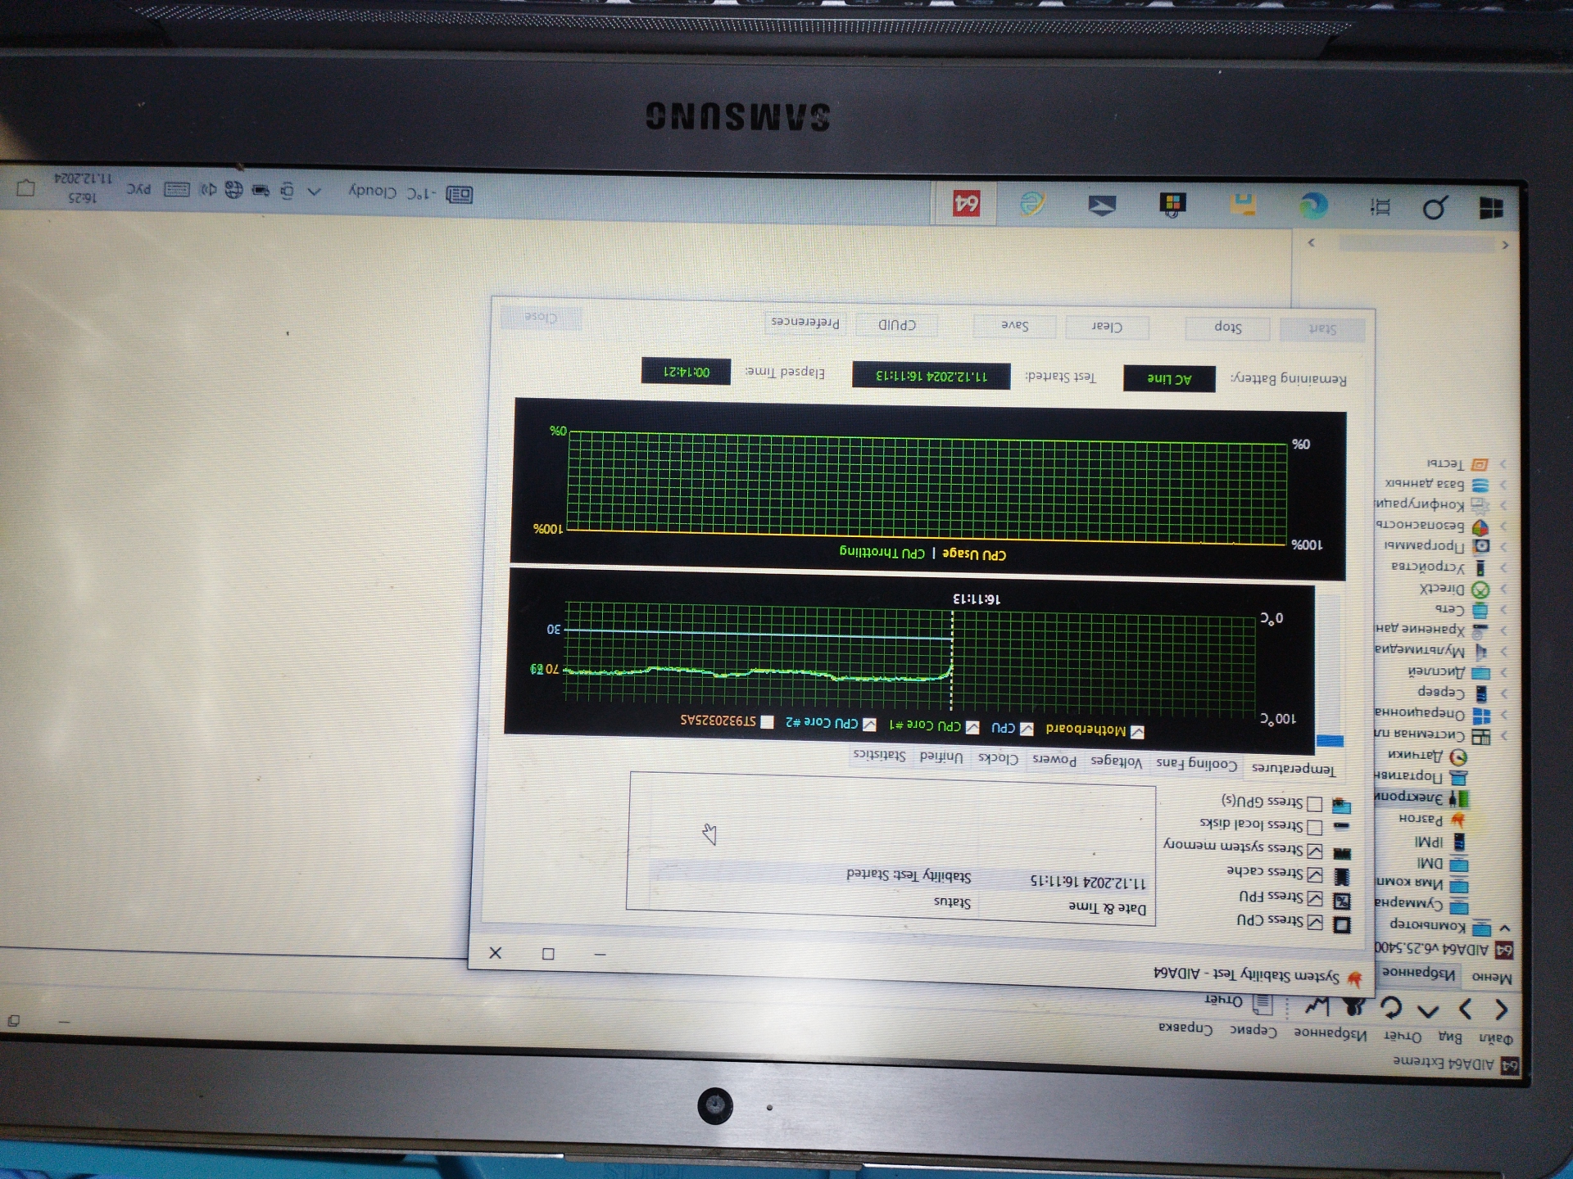Select the Безопасность tree category
Image resolution: width=1573 pixels, height=1179 pixels.
click(x=1431, y=526)
